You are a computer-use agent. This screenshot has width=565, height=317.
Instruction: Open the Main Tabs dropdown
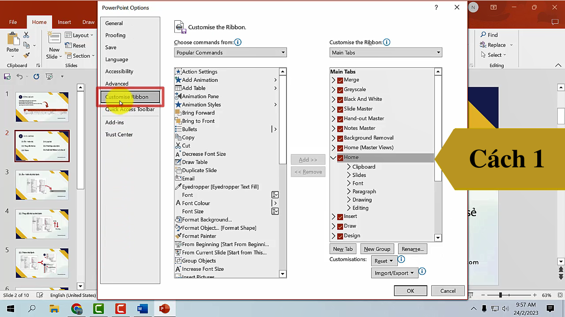pyautogui.click(x=386, y=52)
